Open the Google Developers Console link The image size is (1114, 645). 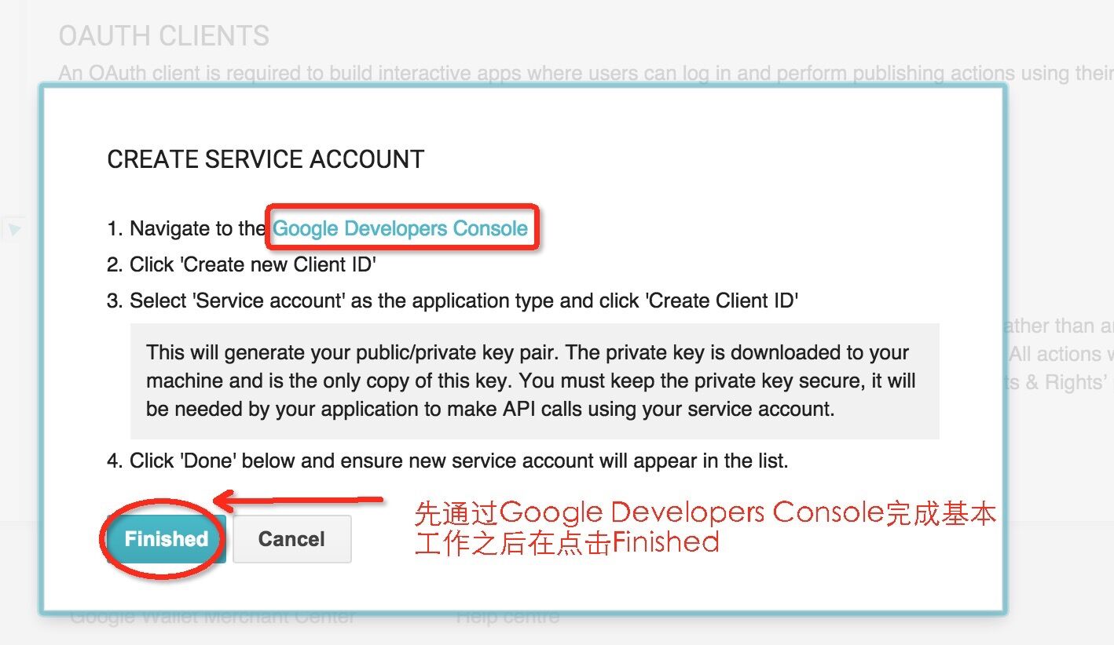[x=401, y=228]
